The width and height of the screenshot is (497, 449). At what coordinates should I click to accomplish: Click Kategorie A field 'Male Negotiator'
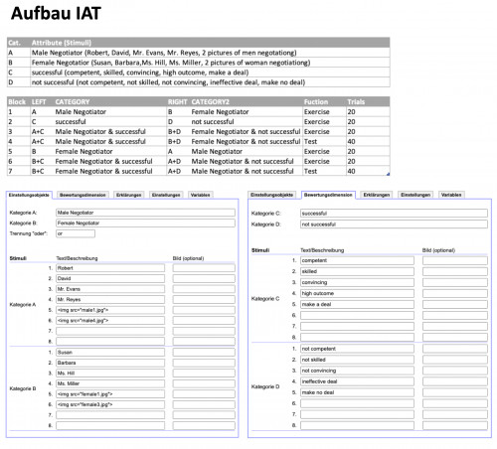[x=145, y=213]
